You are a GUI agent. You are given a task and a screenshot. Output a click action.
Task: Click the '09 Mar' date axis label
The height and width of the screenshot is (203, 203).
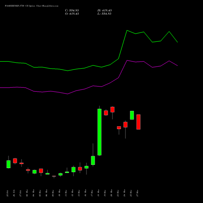53,193
